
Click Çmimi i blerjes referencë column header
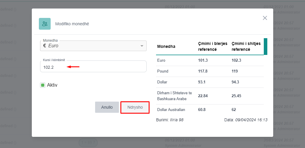[213, 47]
